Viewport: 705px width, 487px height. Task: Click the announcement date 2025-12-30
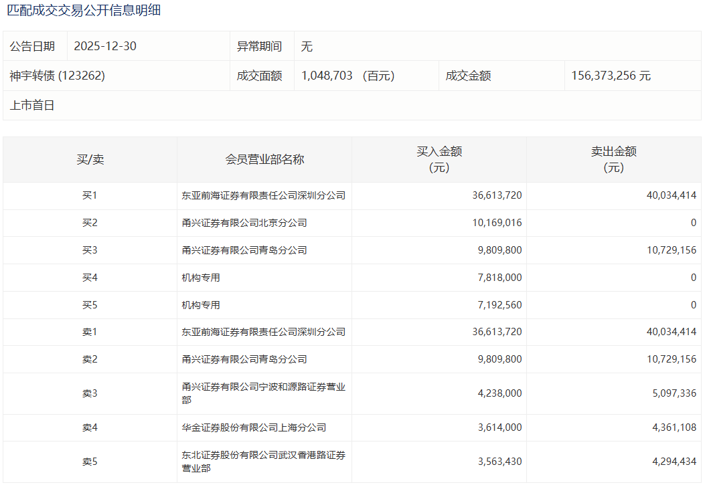[105, 46]
